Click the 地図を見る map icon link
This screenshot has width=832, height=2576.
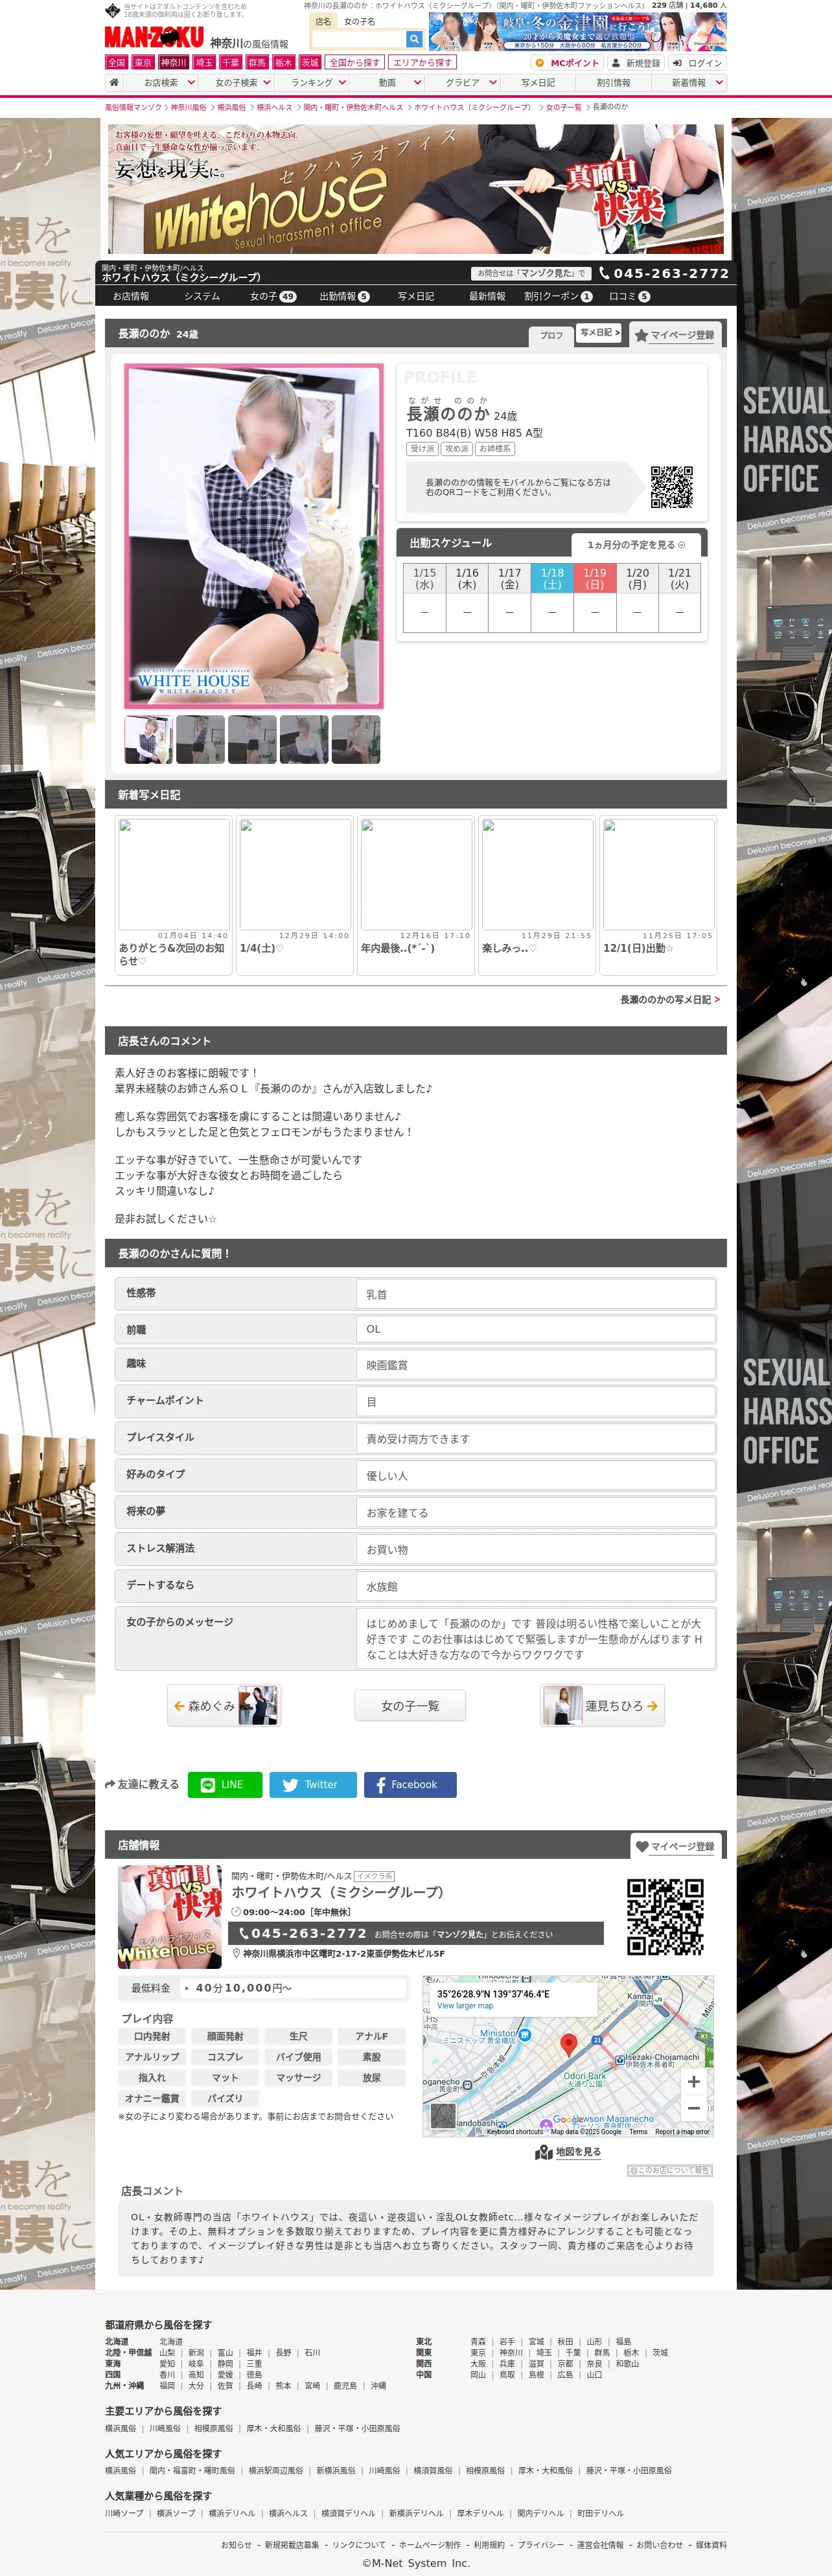(x=568, y=2152)
